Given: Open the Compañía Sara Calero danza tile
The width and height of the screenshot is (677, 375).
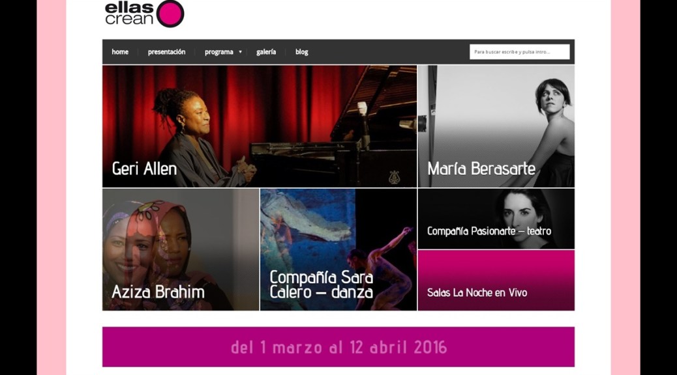Looking at the screenshot, I should [338, 249].
